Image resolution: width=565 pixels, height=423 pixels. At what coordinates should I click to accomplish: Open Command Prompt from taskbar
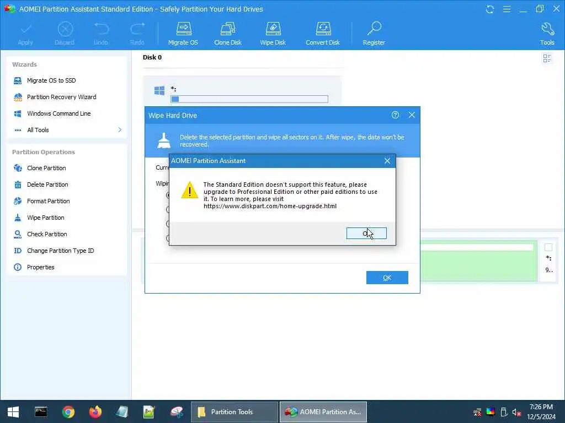click(x=41, y=412)
